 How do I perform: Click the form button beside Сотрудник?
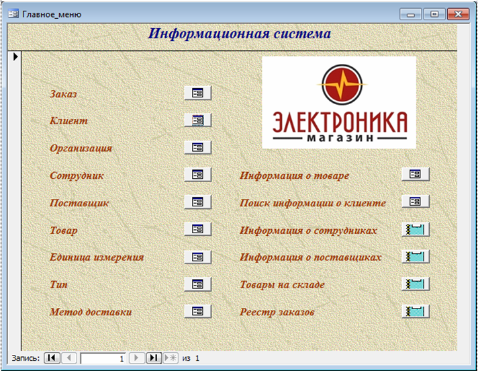[197, 175]
